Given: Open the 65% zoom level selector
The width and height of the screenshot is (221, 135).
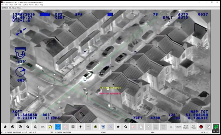Looking at the screenshot, I should tap(43, 127).
